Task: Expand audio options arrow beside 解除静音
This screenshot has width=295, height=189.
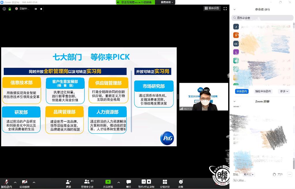Action: pyautogui.click(x=15, y=182)
